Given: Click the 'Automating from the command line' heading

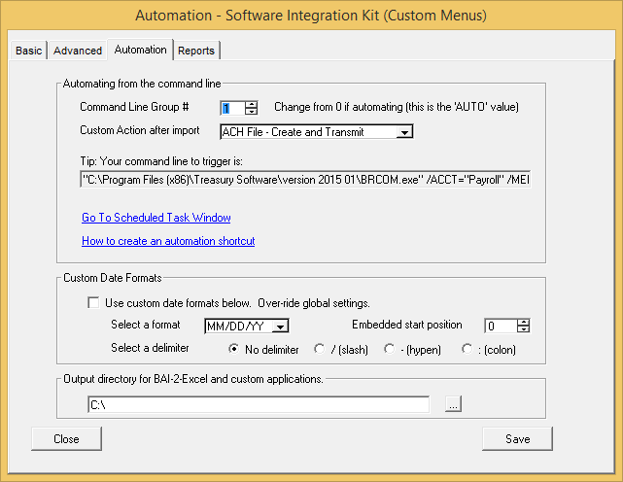Looking at the screenshot, I should tap(142, 84).
